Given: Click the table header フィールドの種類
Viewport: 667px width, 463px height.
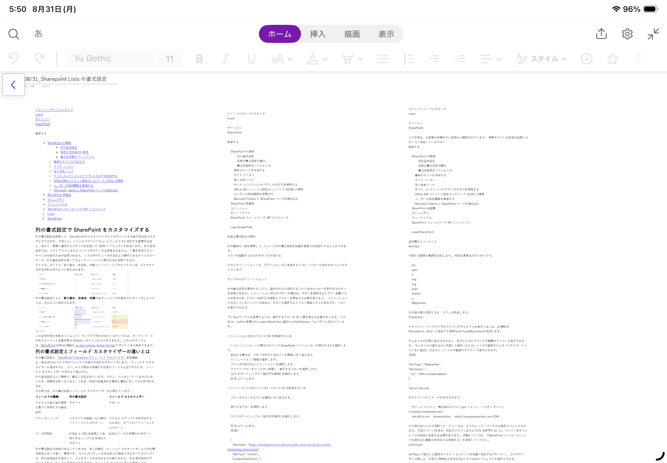Looking at the screenshot, I should pos(47,397).
